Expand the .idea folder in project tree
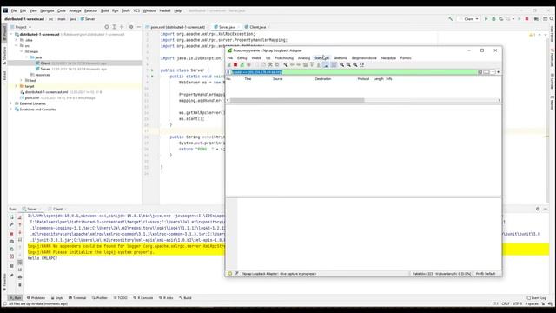The width and height of the screenshot is (556, 313). 16,40
